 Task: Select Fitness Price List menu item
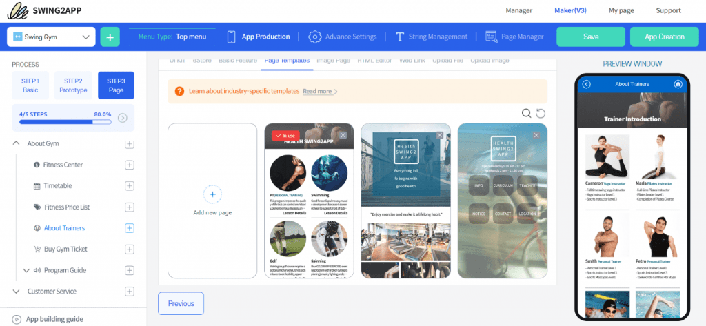67,207
